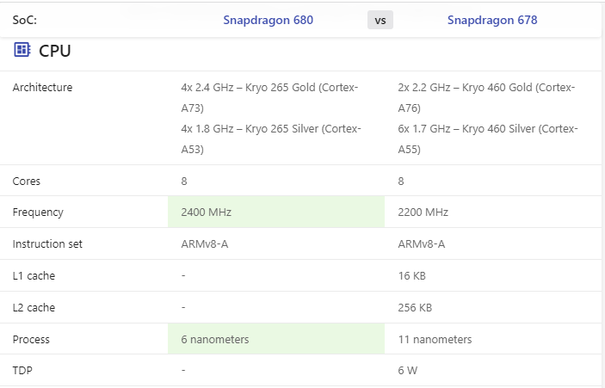Select the CPU section heading
605x388 pixels.
(x=55, y=51)
